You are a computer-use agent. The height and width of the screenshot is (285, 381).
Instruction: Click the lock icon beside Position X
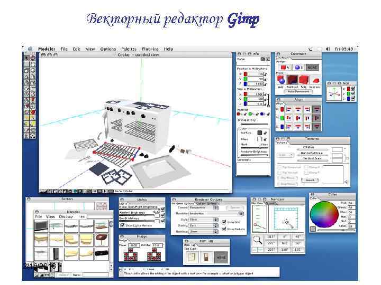[x=266, y=74]
